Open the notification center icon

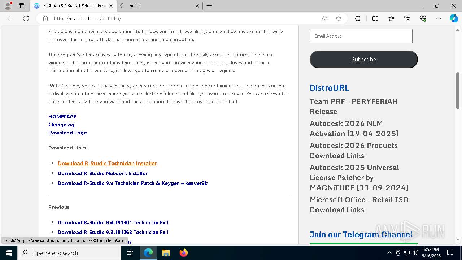[450, 253]
